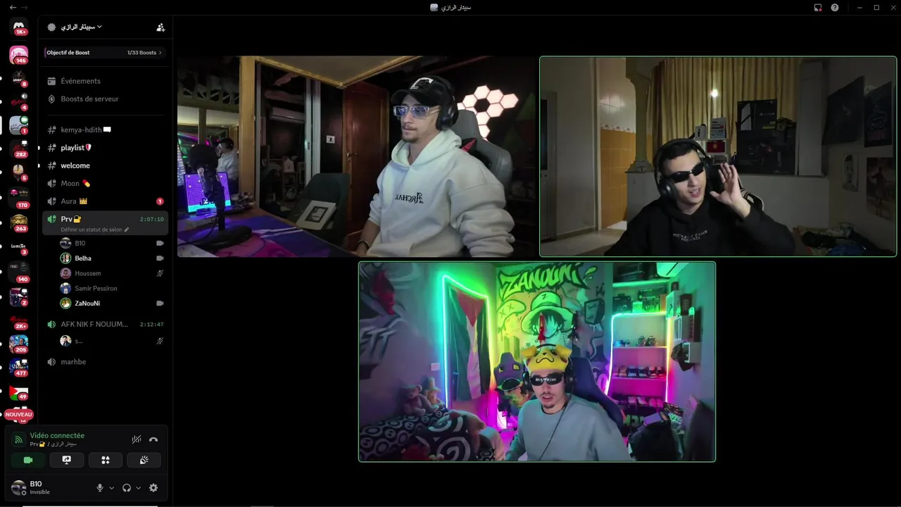Image resolution: width=901 pixels, height=507 pixels.
Task: Click the Vidéo connectée connection status
Action: (57, 436)
